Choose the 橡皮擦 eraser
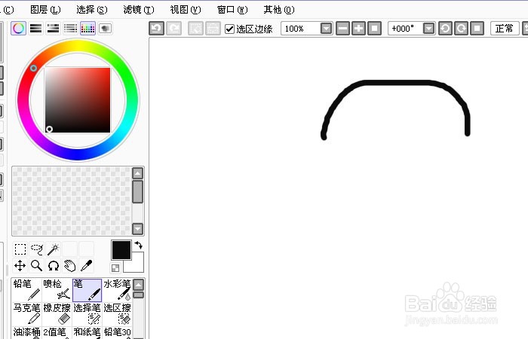Image resolution: width=528 pixels, height=339 pixels. point(57,314)
